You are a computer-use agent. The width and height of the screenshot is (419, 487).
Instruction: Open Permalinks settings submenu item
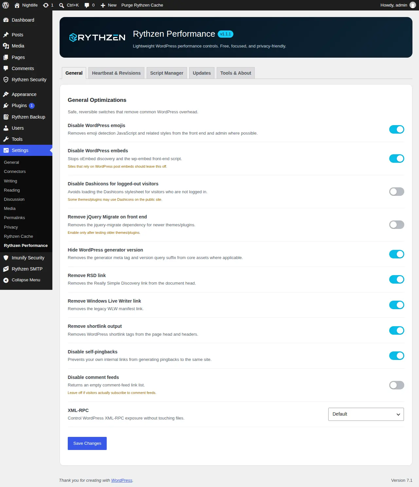coord(26,218)
